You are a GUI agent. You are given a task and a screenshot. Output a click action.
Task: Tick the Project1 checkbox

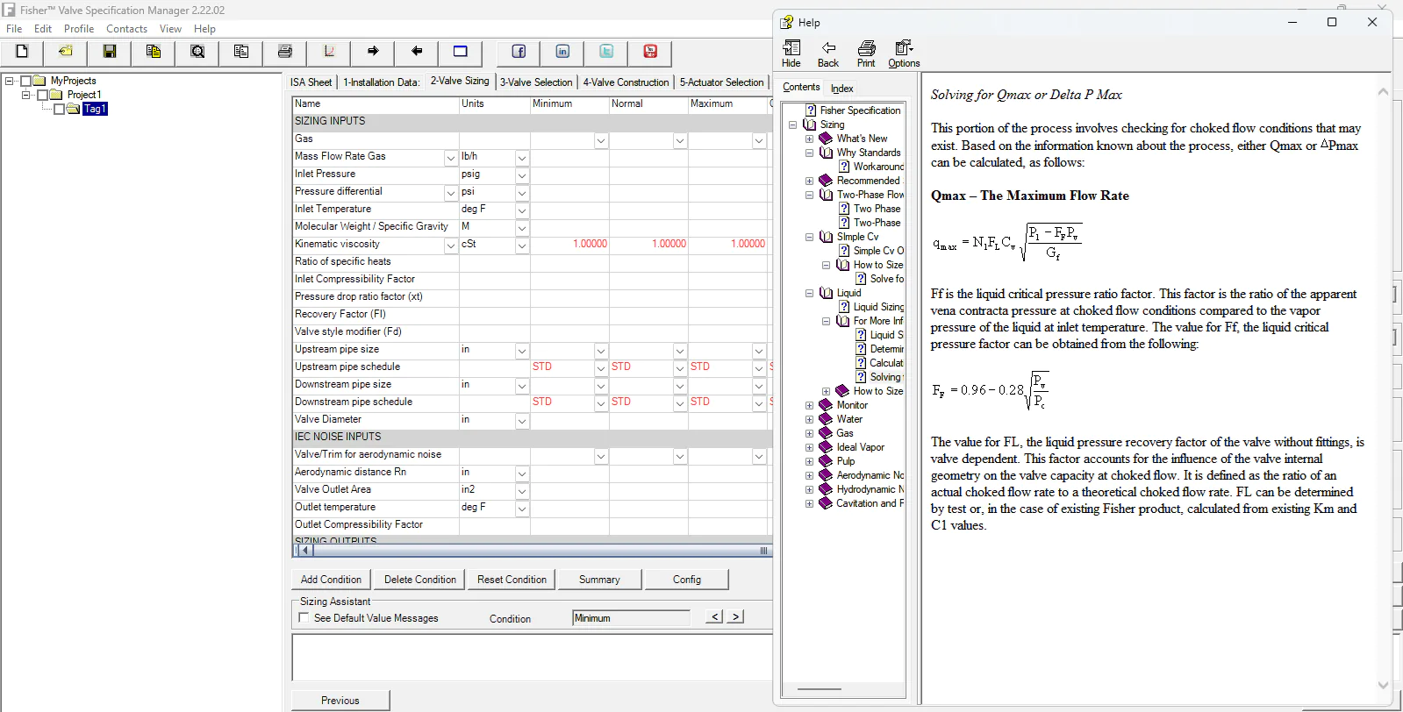click(42, 95)
